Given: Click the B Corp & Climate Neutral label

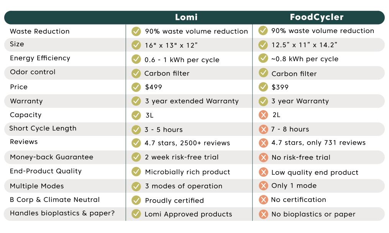Looking at the screenshot, I should (55, 200).
